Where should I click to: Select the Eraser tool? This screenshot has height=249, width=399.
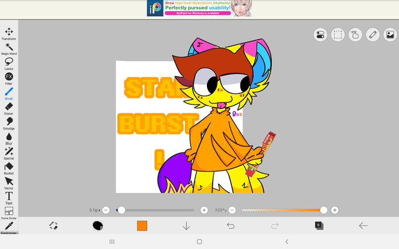[x=9, y=109]
